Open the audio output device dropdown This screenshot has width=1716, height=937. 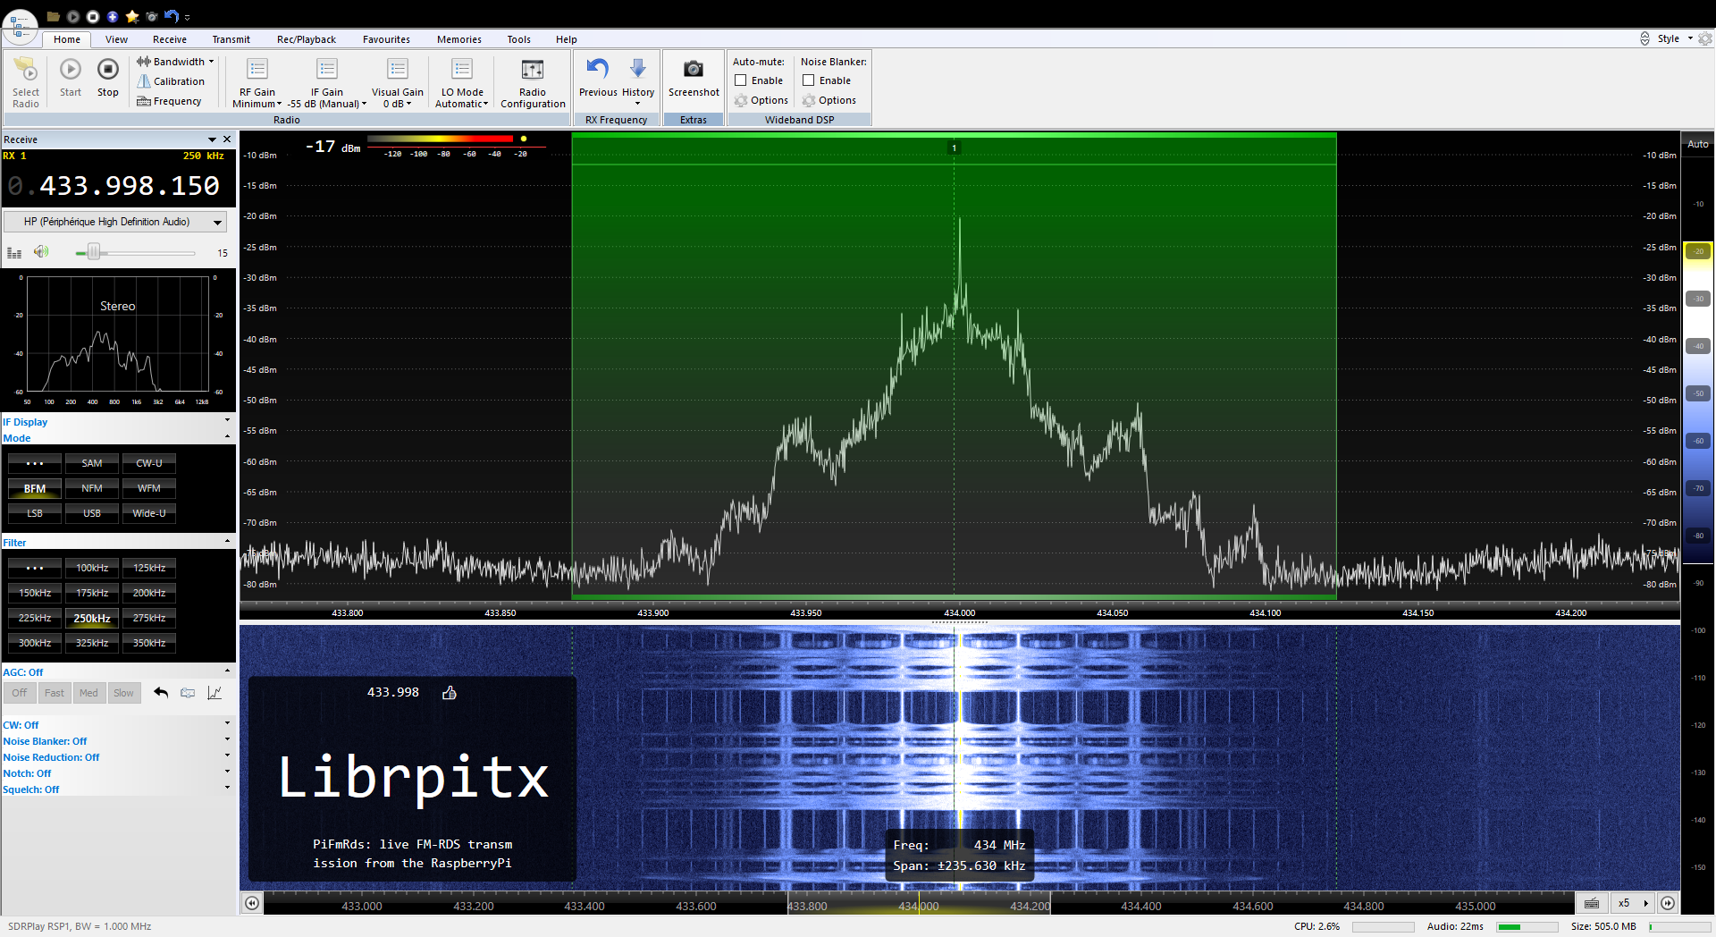[217, 222]
